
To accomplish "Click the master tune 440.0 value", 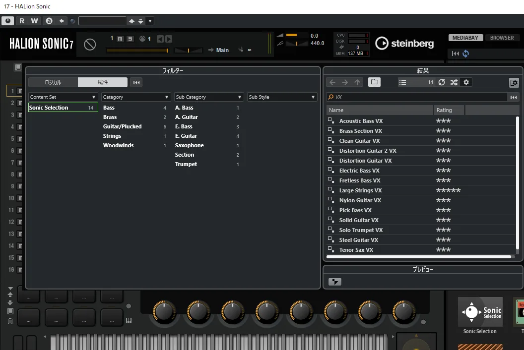I will (317, 43).
